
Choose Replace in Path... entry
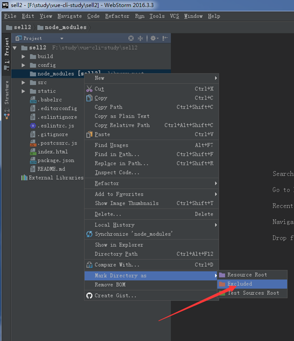coord(152,163)
